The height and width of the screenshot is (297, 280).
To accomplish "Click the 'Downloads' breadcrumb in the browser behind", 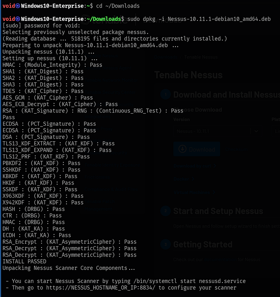I will point(166,57).
